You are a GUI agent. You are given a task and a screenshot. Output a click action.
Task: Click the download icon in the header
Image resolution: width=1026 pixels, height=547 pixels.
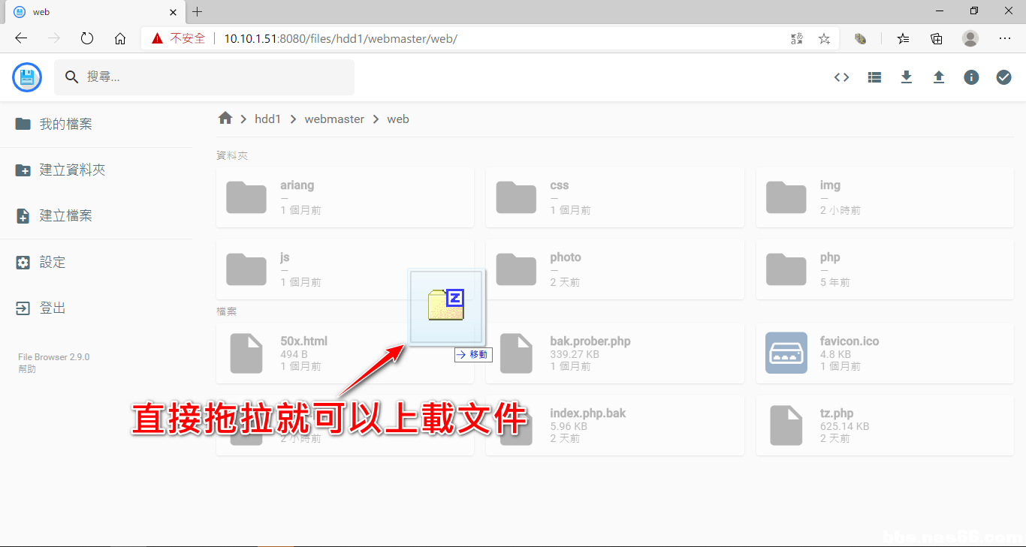coord(907,77)
